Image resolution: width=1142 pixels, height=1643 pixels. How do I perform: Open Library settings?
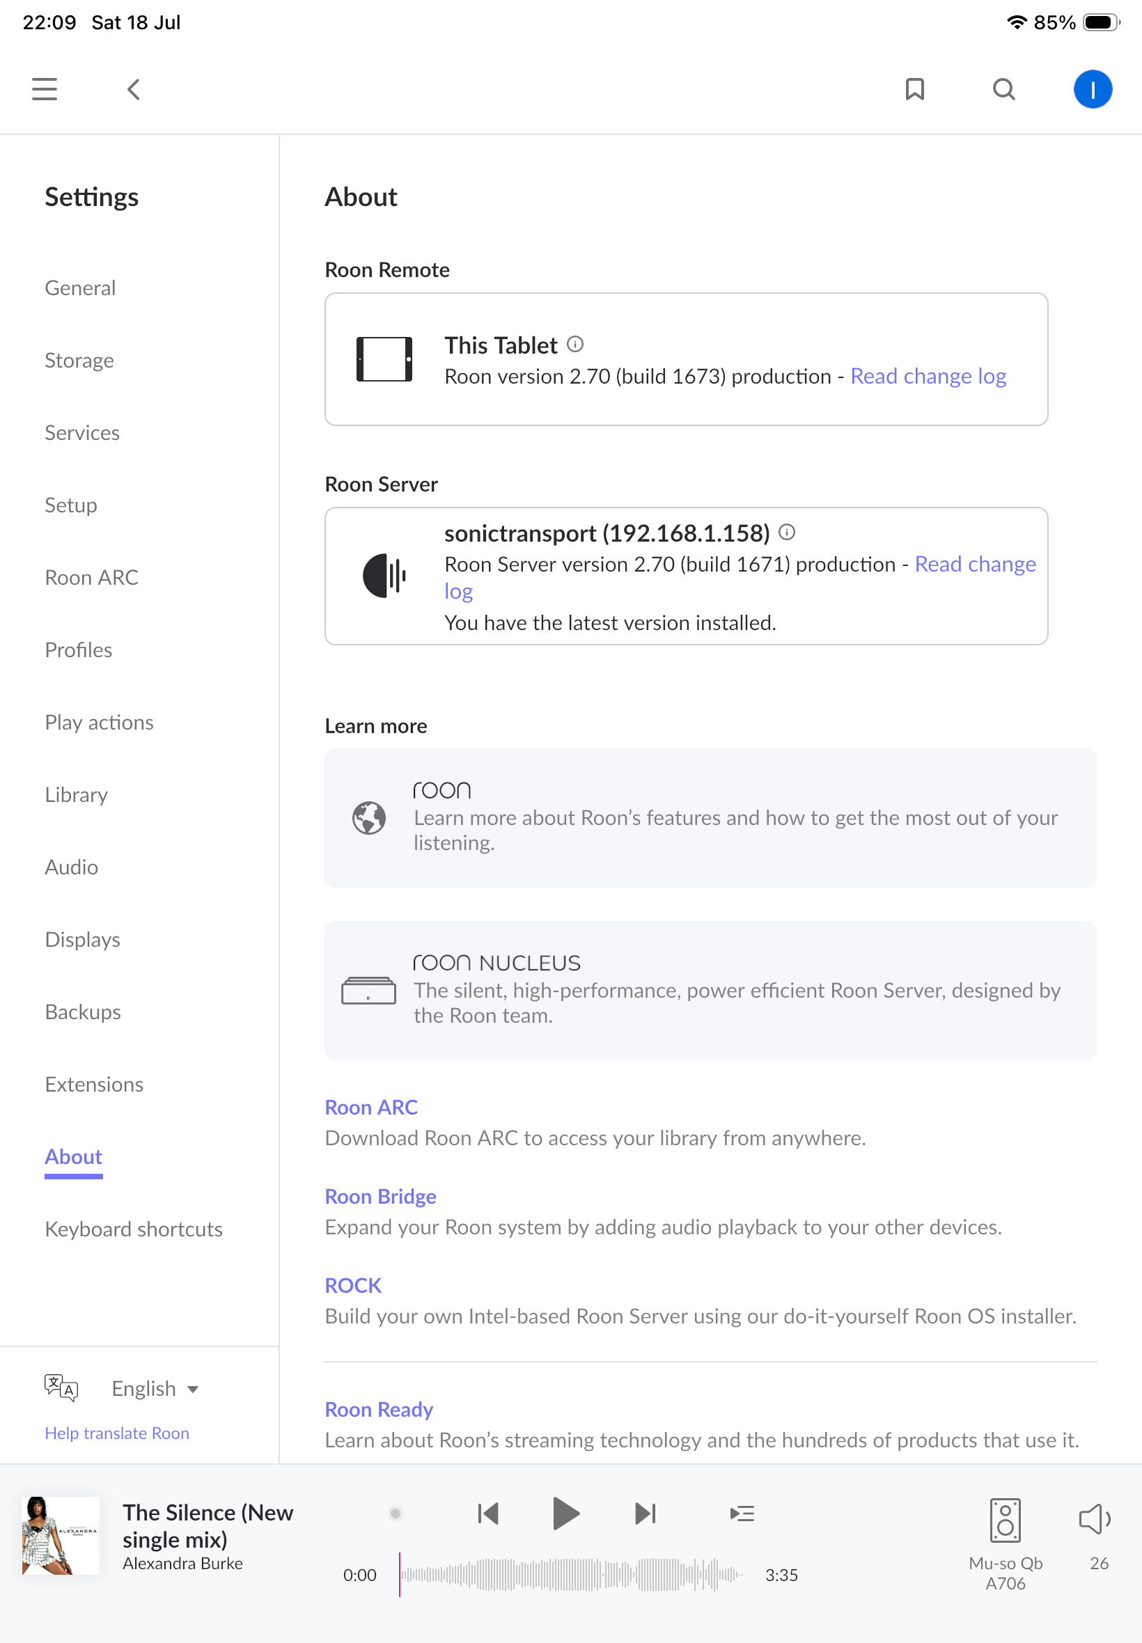click(x=77, y=794)
